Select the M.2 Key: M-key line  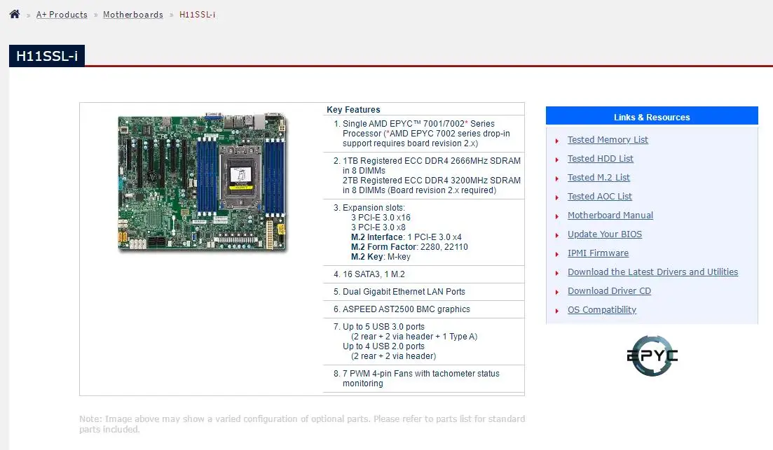381,257
